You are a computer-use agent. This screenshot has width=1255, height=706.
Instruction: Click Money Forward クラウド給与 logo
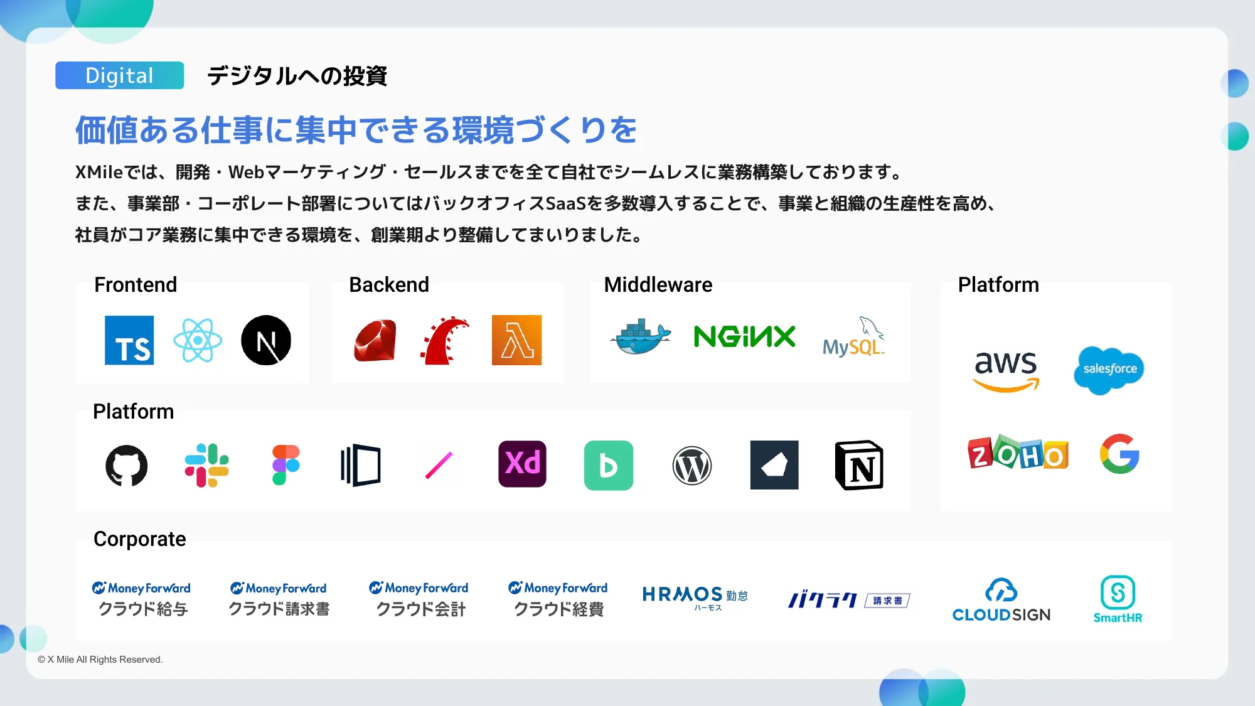click(142, 599)
